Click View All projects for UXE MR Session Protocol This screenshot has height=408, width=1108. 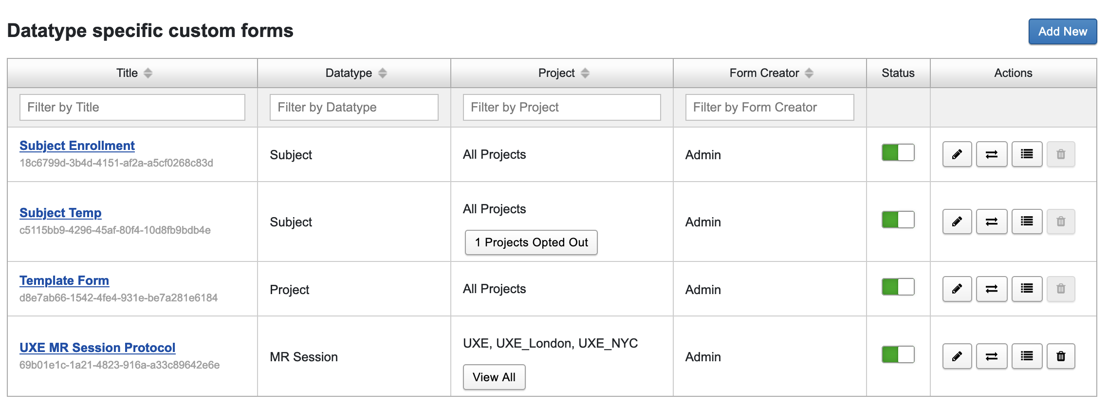[494, 377]
